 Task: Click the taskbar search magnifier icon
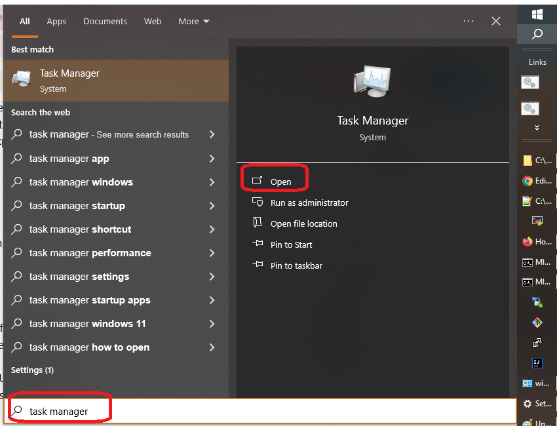[x=537, y=34]
